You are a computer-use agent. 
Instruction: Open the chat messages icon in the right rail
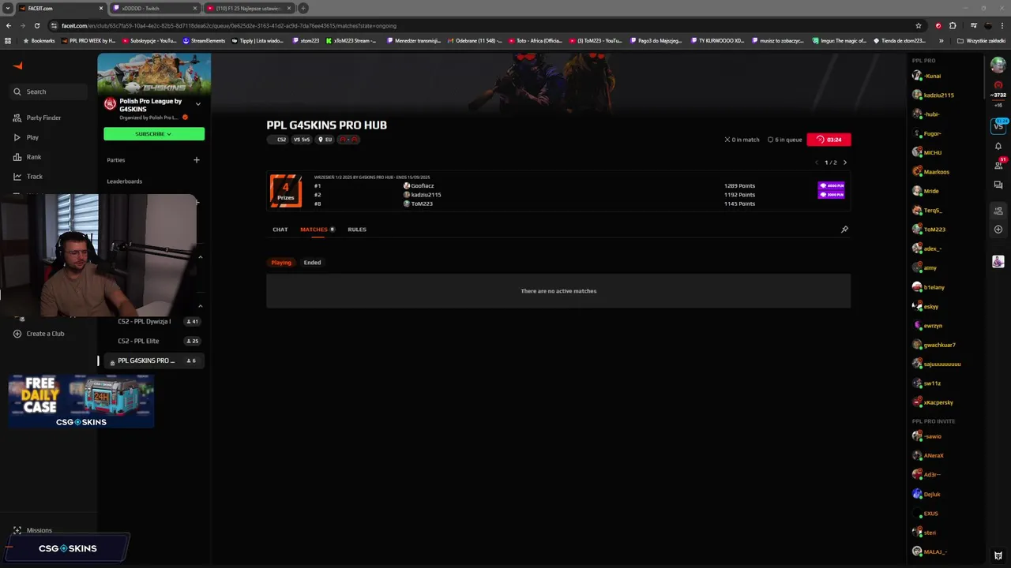click(998, 185)
